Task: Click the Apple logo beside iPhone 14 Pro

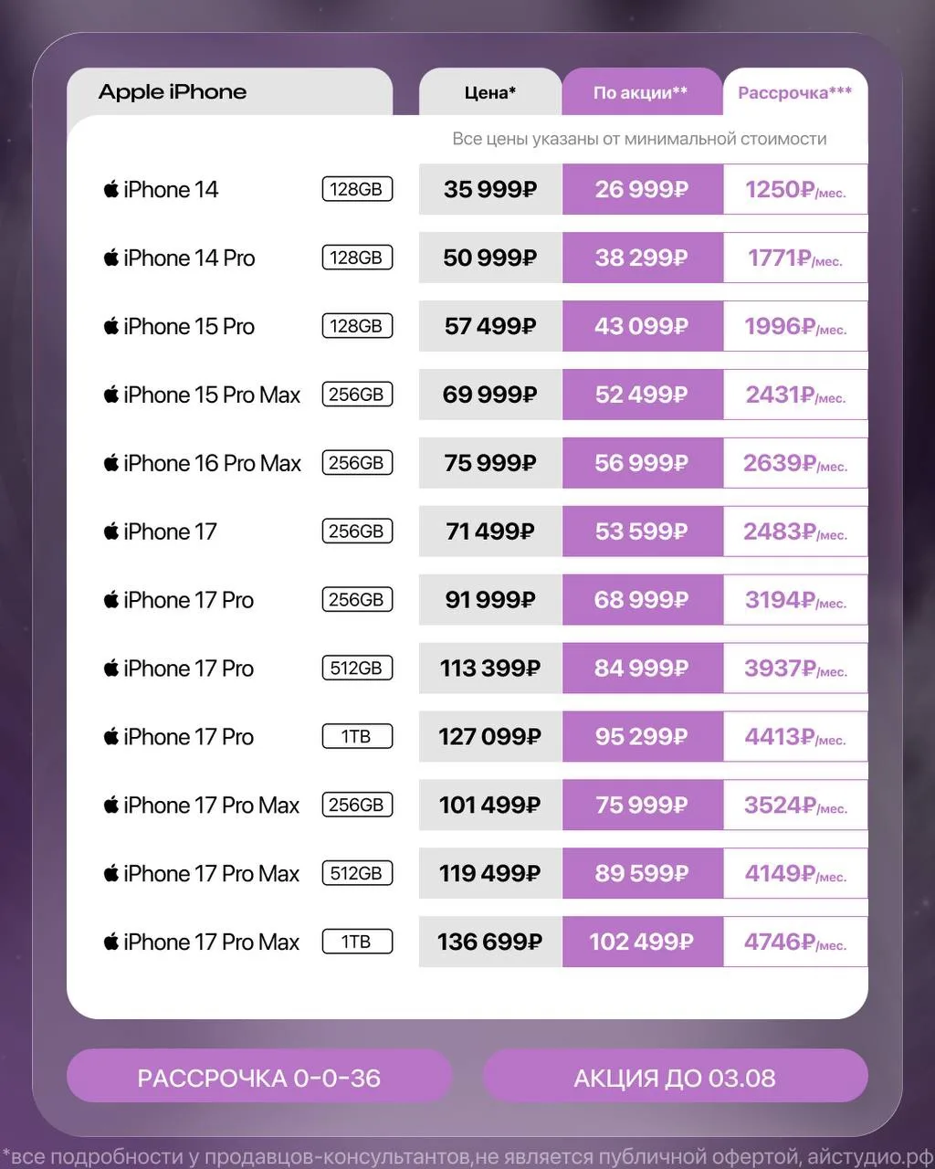Action: click(111, 258)
